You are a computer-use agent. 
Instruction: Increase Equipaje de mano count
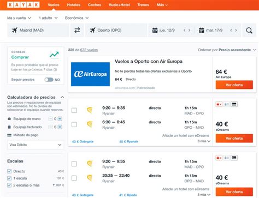tap(60, 119)
